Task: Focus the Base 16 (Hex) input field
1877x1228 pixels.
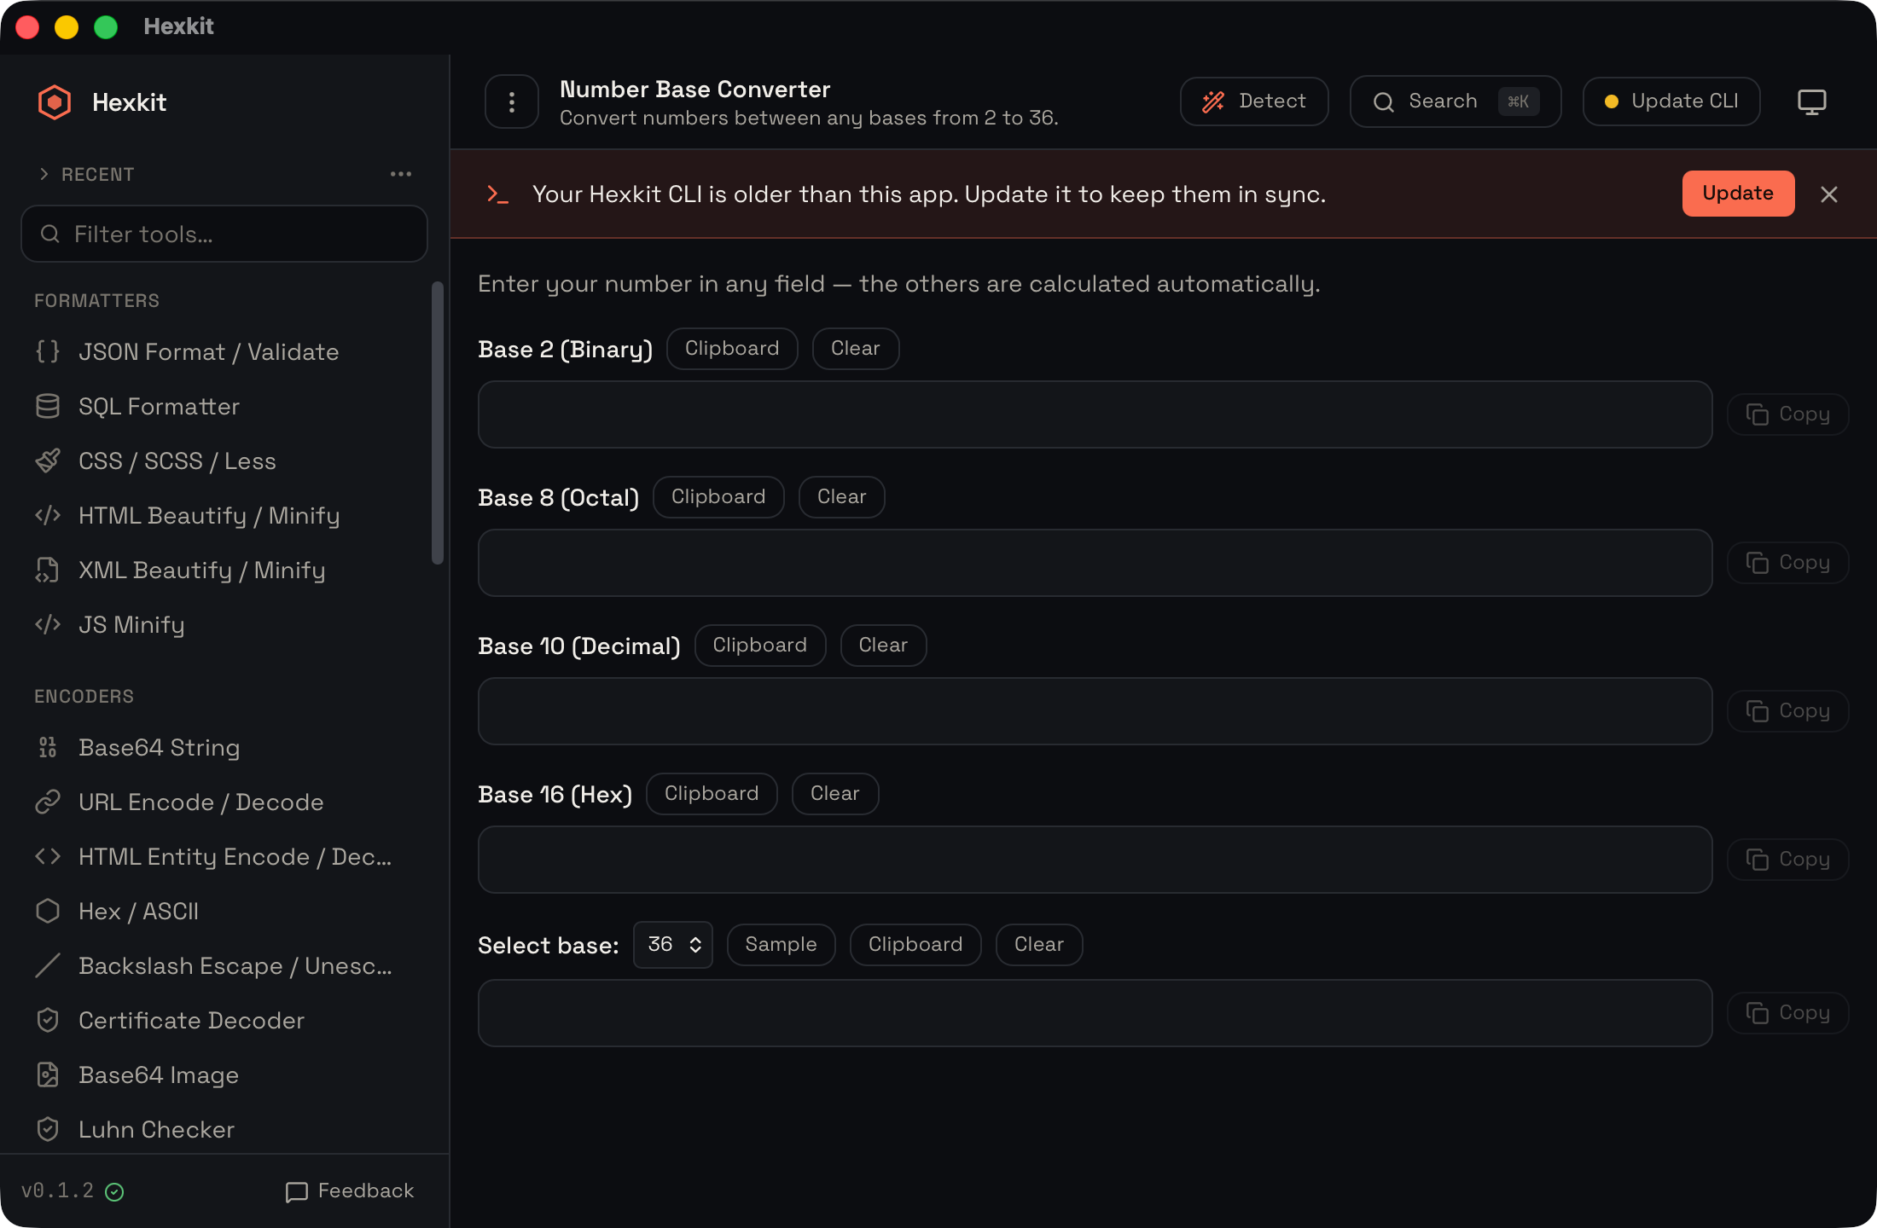Action: click(1095, 860)
